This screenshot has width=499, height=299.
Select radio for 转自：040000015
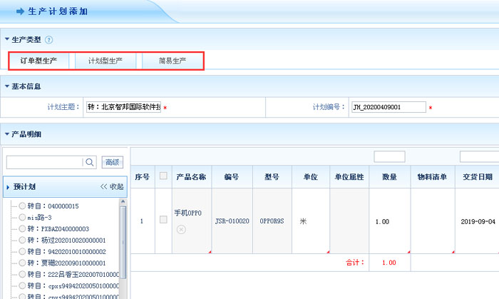[22, 206]
